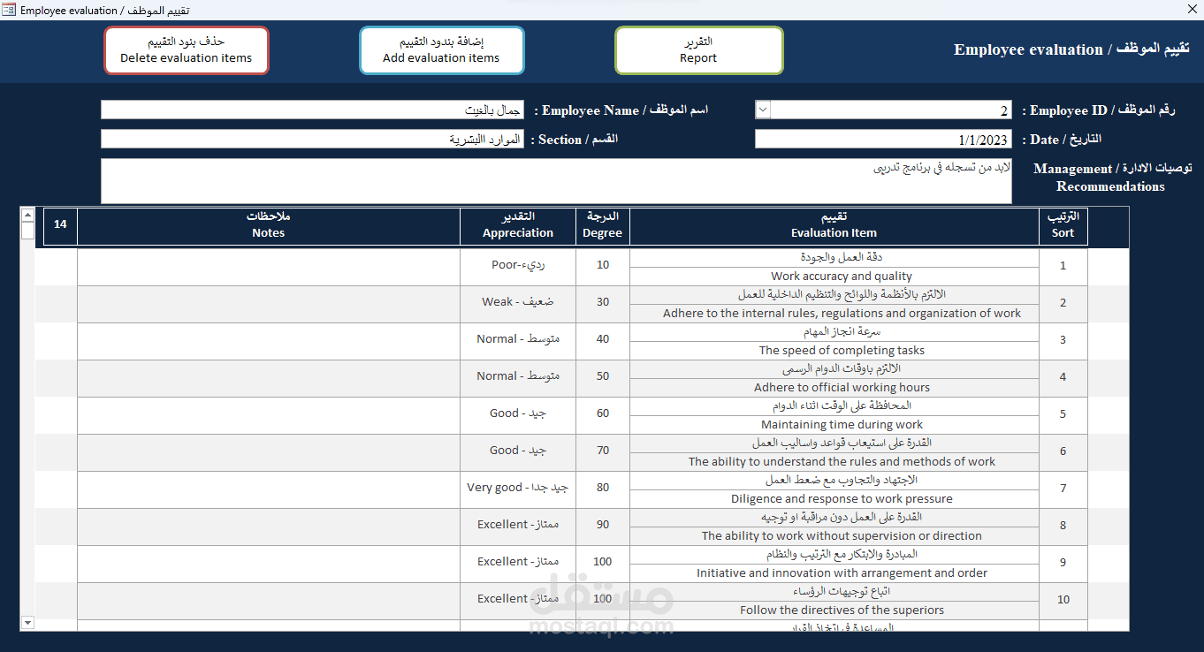Click degree cell with value 10

pos(603,265)
